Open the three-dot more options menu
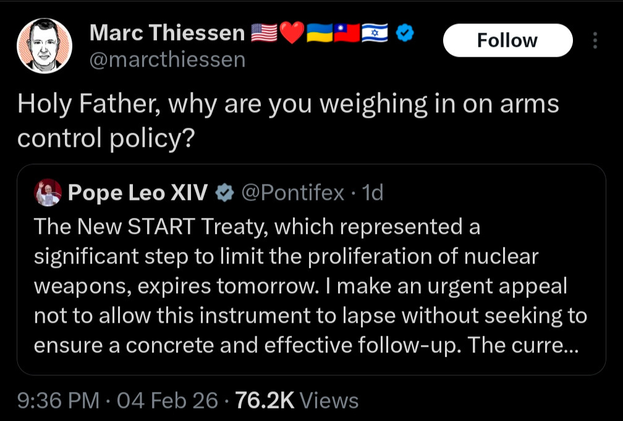 (595, 41)
